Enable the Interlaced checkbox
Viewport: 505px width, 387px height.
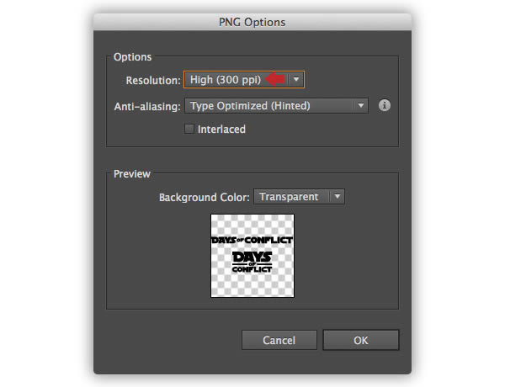[189, 129]
